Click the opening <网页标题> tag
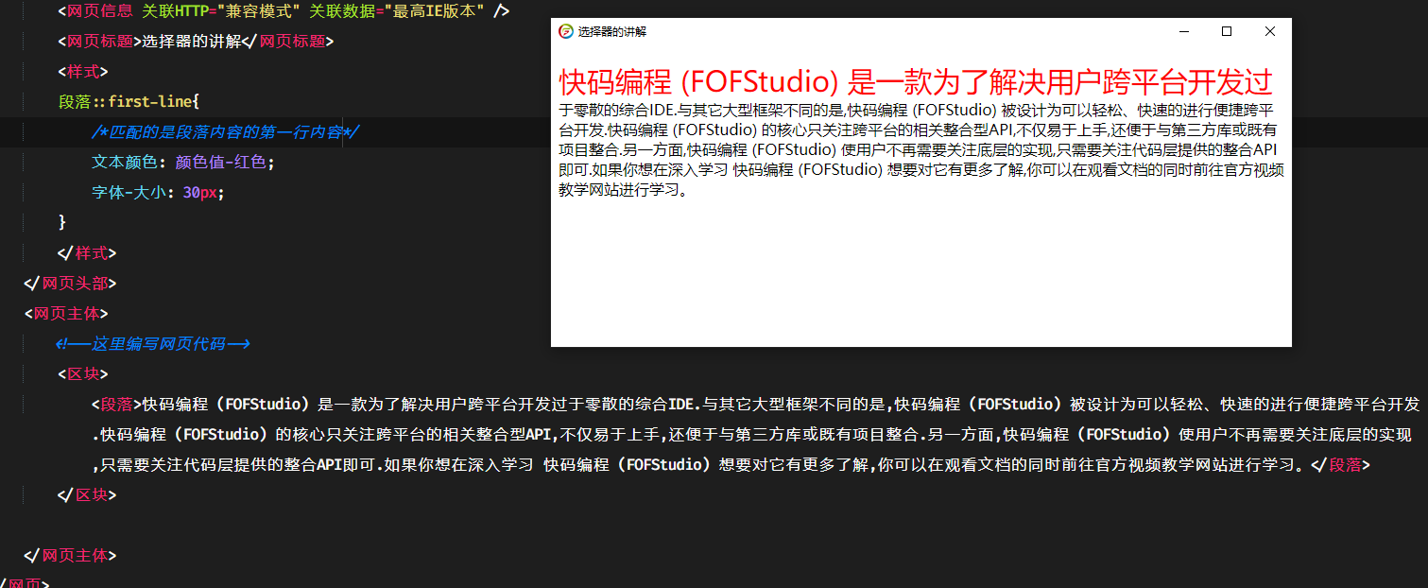 coord(100,42)
